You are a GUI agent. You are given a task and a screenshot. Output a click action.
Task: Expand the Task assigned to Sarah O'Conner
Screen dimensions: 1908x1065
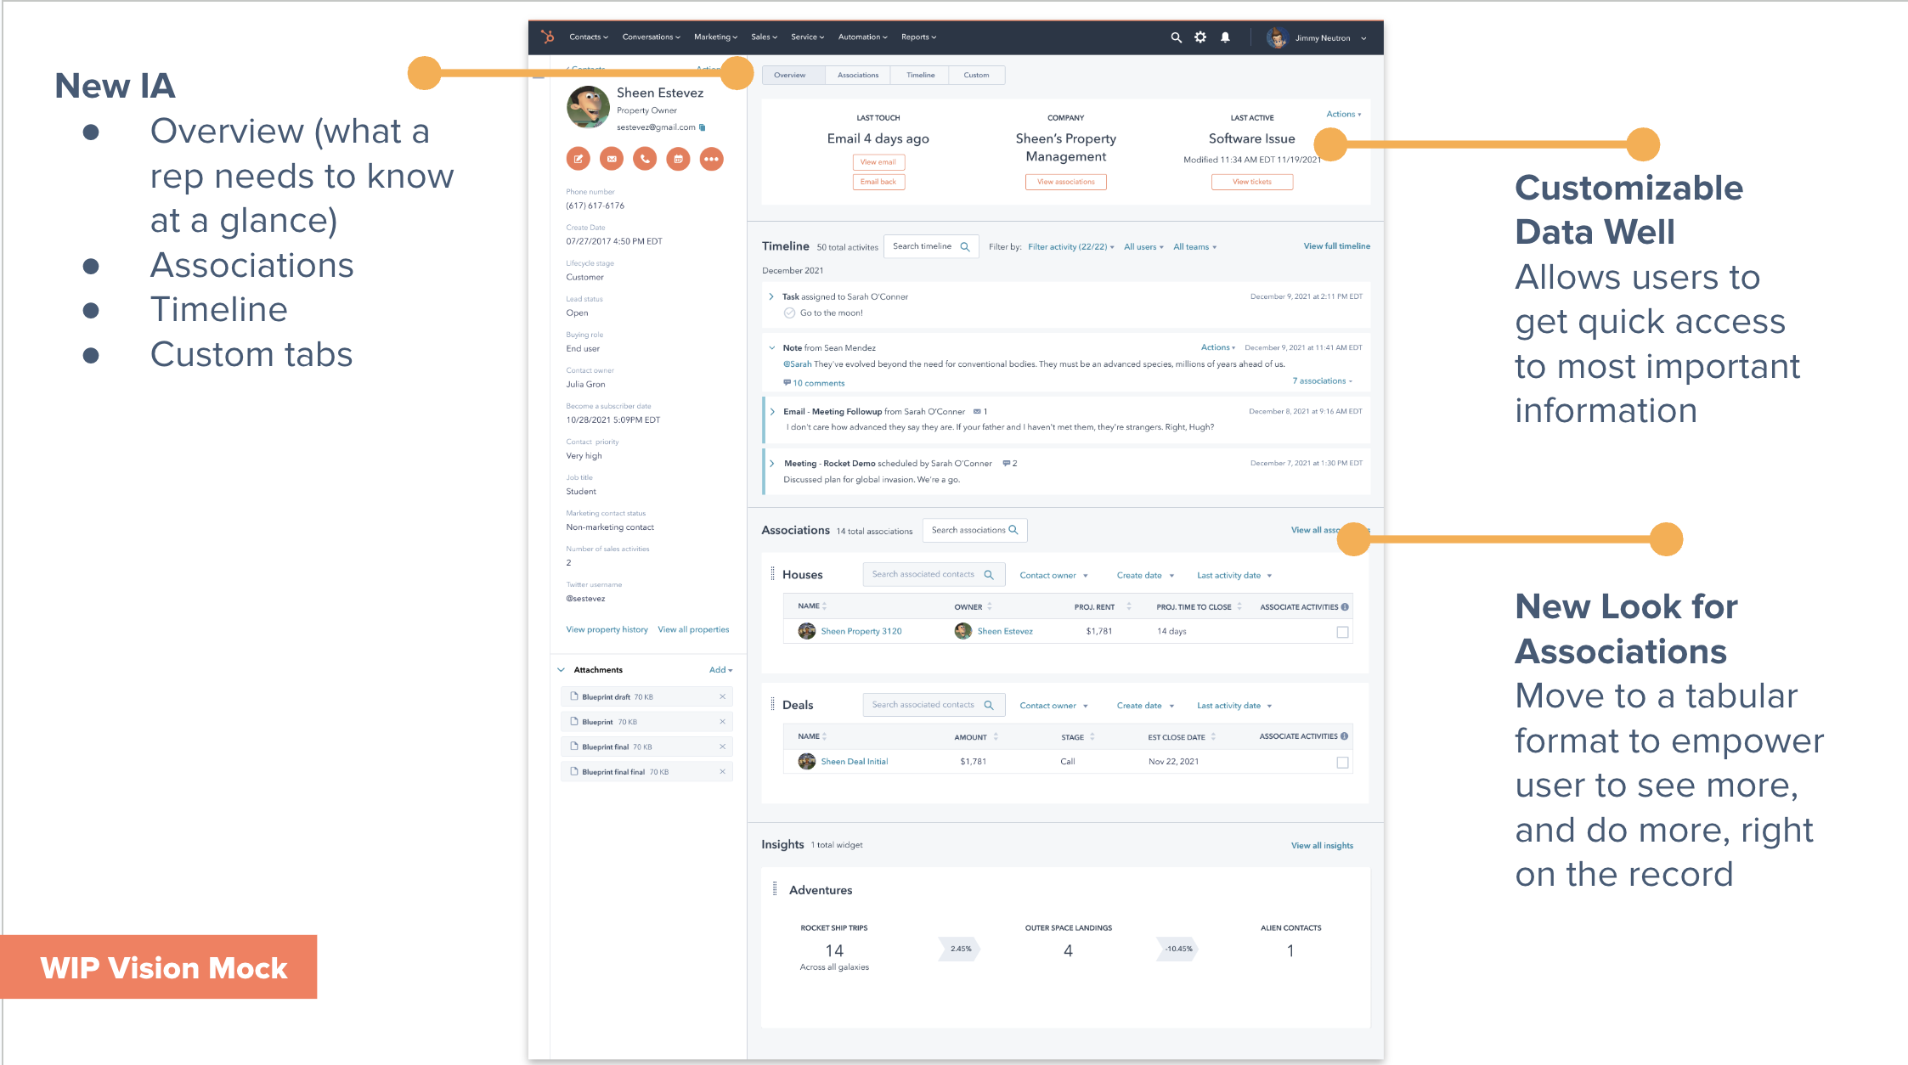click(771, 296)
